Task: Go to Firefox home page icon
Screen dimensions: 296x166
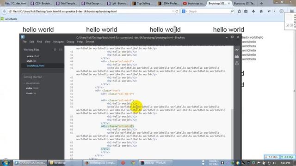Action: pos(261,11)
